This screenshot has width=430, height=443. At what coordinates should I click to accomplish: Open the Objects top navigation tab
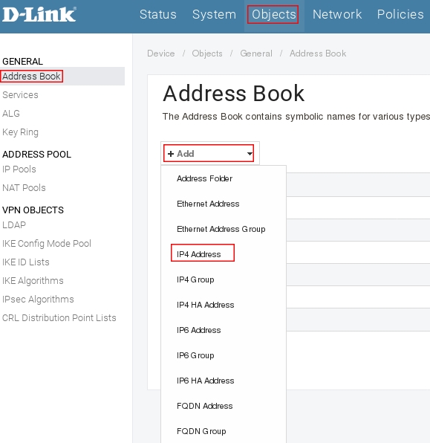click(273, 14)
